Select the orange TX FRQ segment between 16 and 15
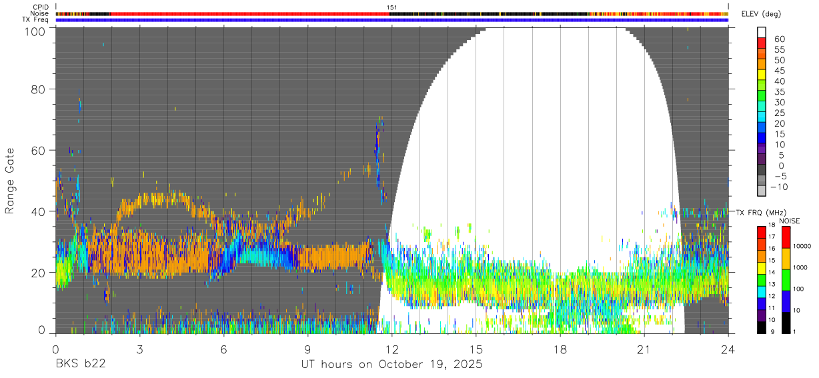819x378 pixels. (x=762, y=256)
